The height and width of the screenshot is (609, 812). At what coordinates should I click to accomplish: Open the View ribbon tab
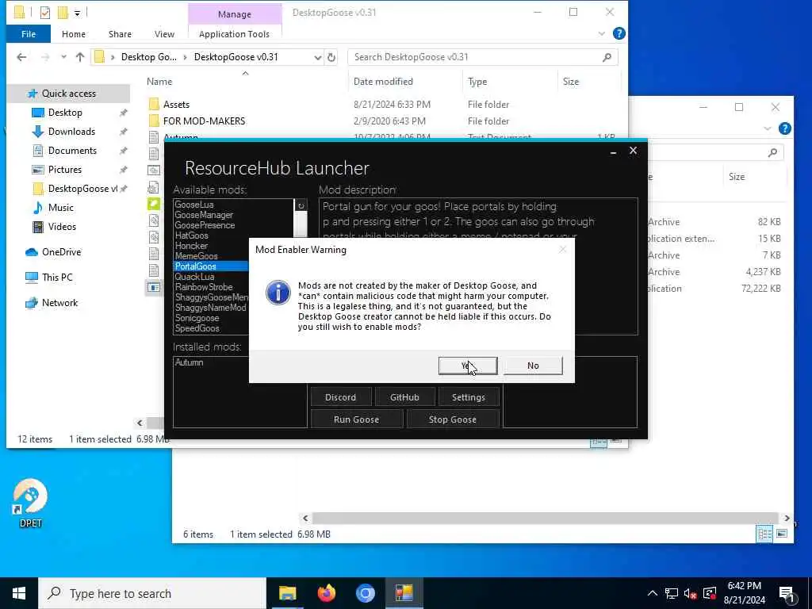[164, 34]
